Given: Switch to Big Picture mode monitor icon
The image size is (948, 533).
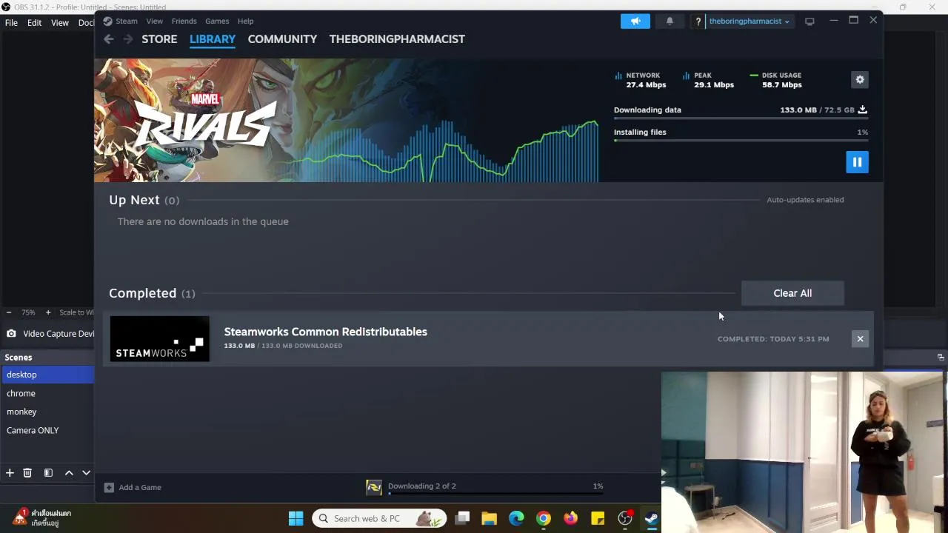Looking at the screenshot, I should tap(810, 21).
